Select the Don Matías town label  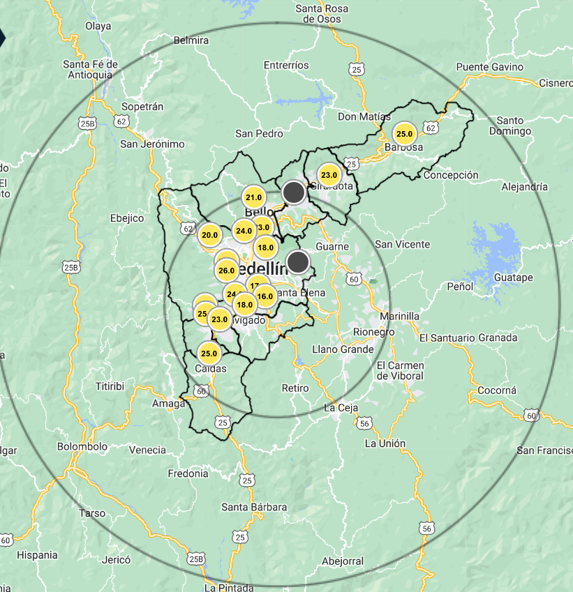[x=362, y=117]
